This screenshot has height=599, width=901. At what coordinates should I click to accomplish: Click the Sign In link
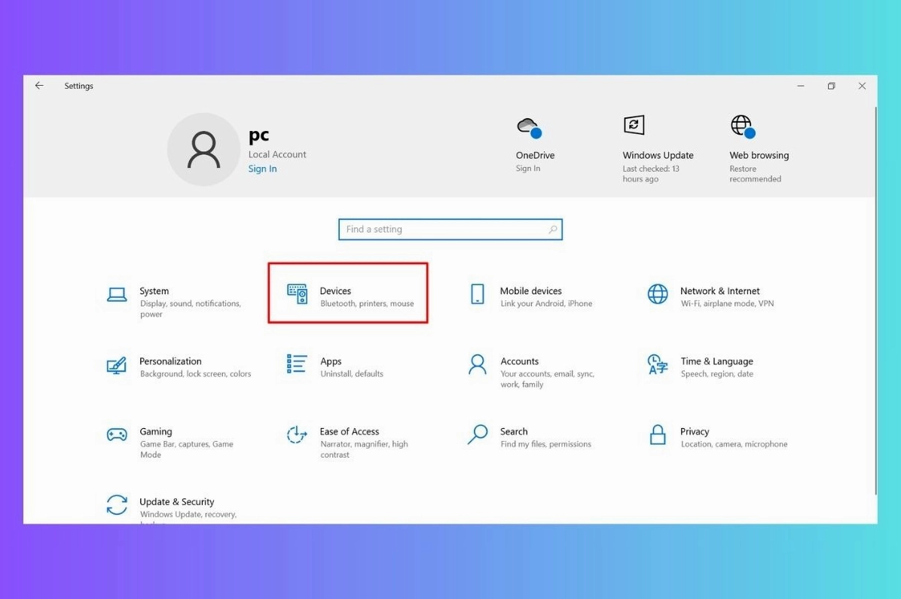coord(261,169)
